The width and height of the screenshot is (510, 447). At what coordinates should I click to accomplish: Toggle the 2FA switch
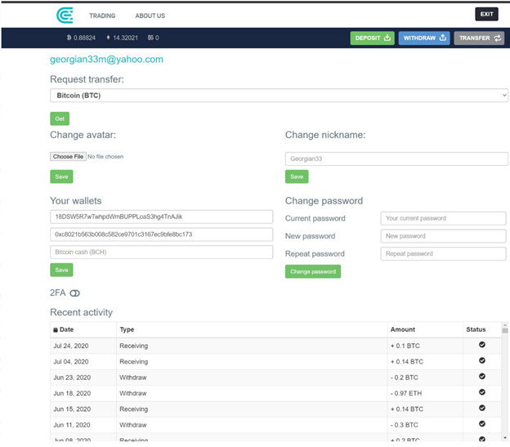[x=74, y=293]
